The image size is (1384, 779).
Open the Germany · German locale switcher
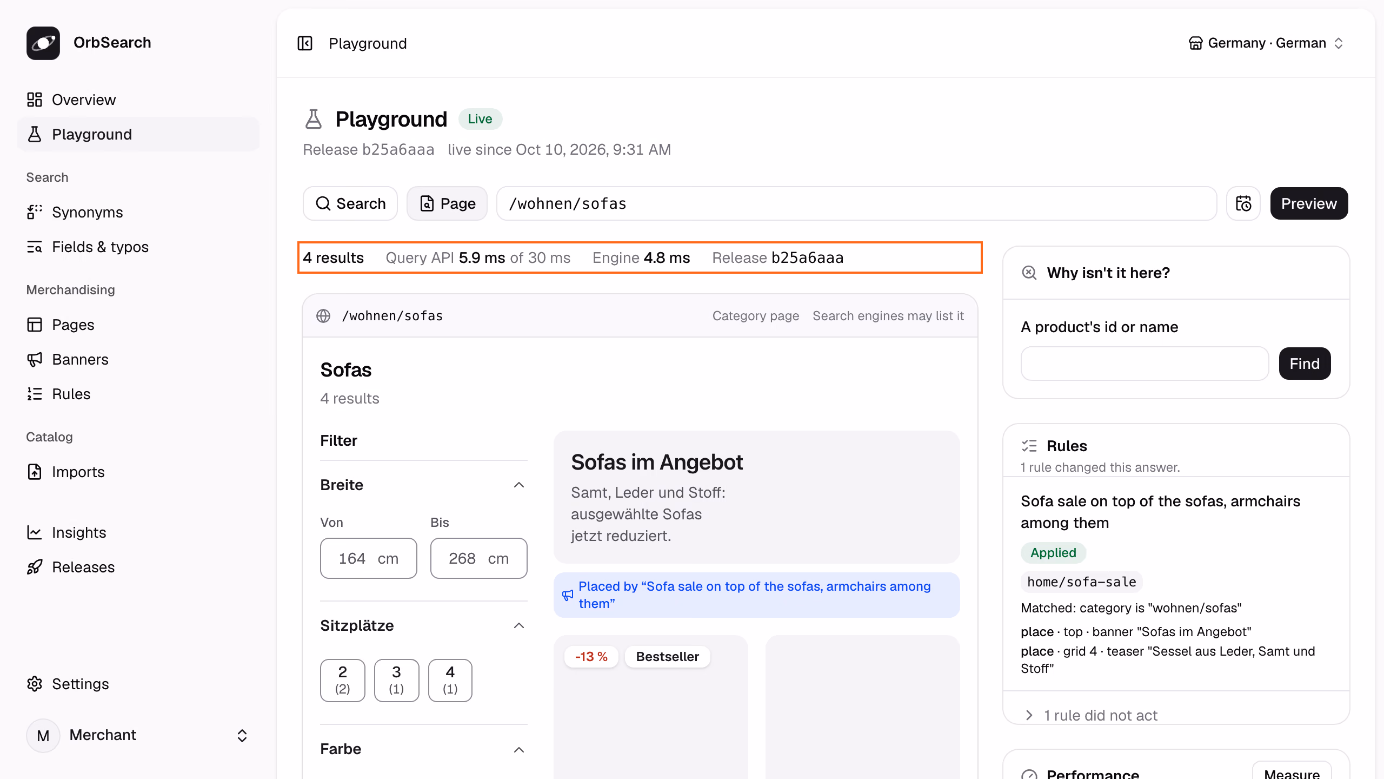(1266, 43)
